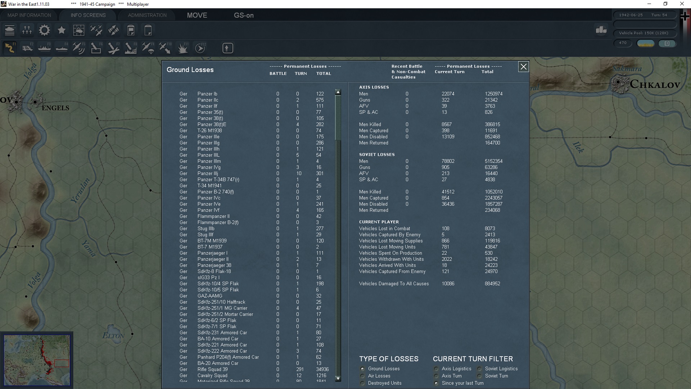Click the Soviet Men Captured total 2243057
This screenshot has width=691, height=389.
[493, 198]
